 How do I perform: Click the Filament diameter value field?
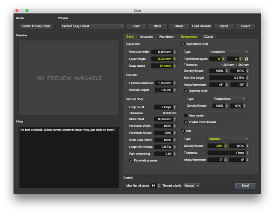click(164, 83)
